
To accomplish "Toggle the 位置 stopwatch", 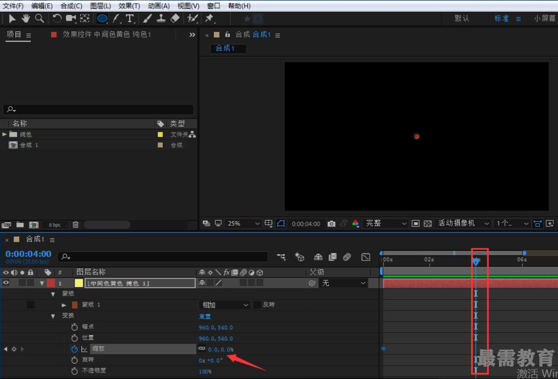I will pyautogui.click(x=74, y=338).
